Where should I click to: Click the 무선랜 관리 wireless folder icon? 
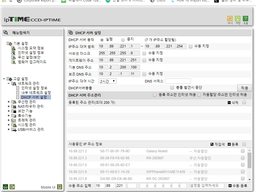click(x=14, y=102)
